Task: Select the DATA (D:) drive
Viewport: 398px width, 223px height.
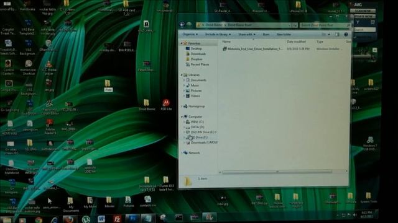Action: (x=197, y=127)
